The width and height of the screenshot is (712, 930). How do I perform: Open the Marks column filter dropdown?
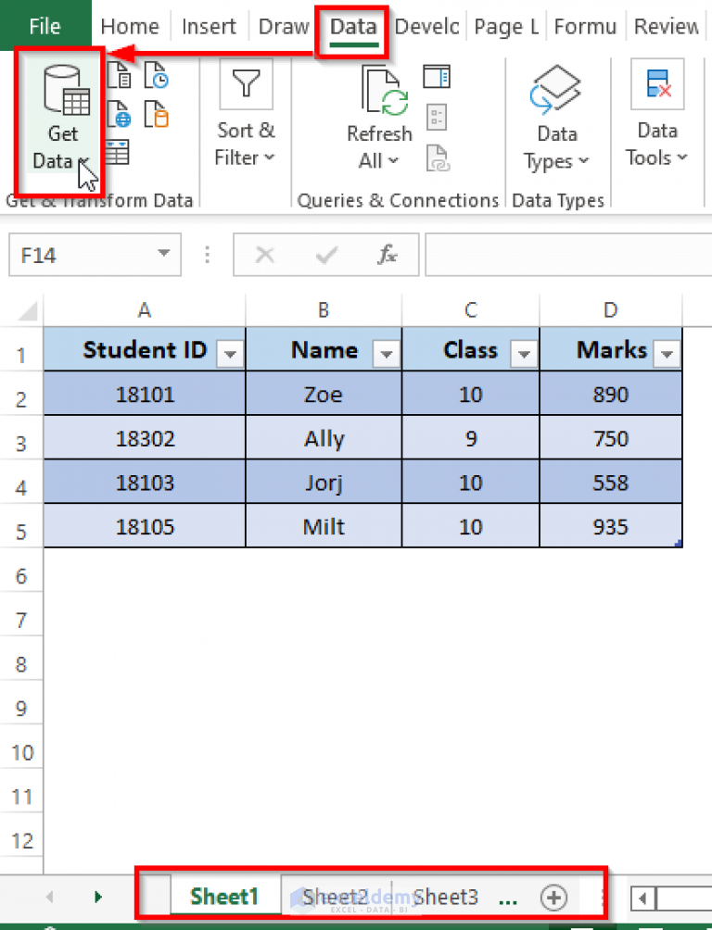[666, 353]
